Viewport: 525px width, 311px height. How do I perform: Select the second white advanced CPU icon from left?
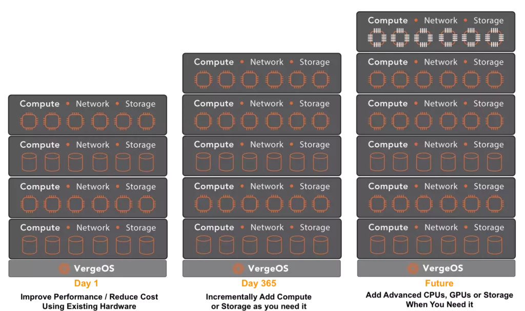(400, 37)
